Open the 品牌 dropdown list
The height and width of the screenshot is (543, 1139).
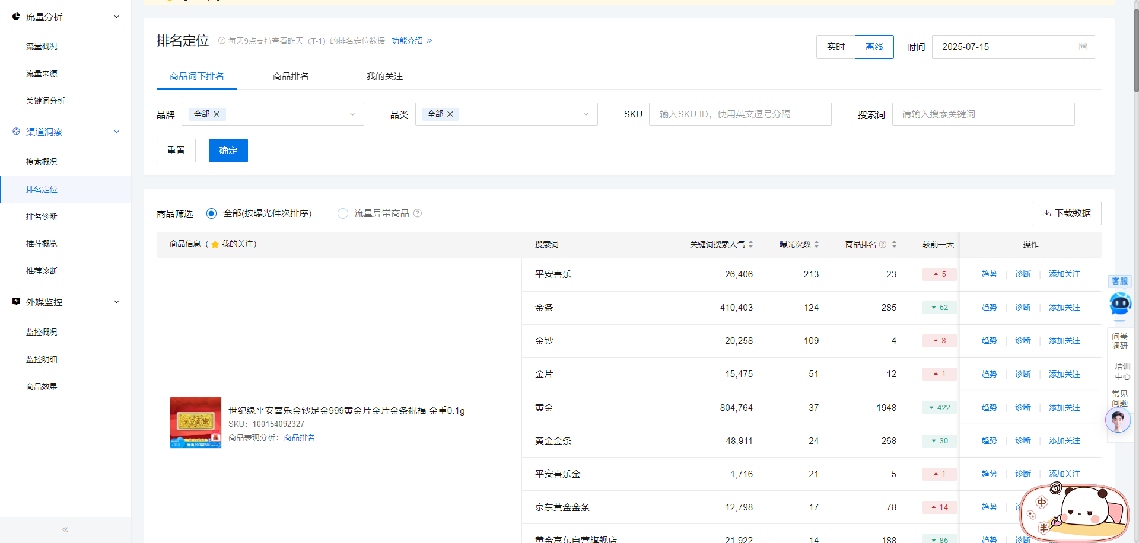[x=352, y=114]
